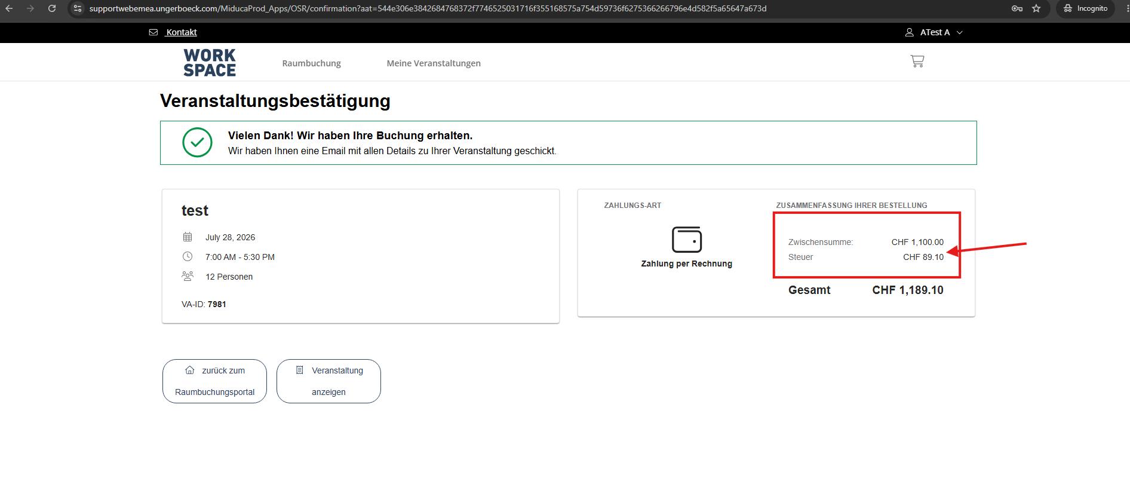Click ZUSAMMENFASSUNG IHRER BESTELLUNG heading
This screenshot has height=487, width=1130.
click(852, 206)
